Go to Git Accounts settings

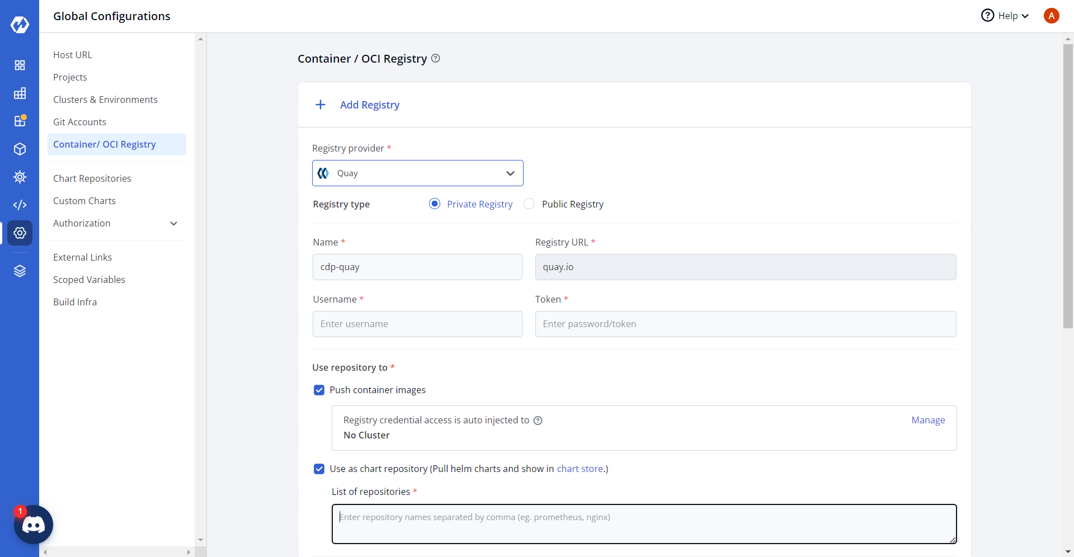[79, 122]
